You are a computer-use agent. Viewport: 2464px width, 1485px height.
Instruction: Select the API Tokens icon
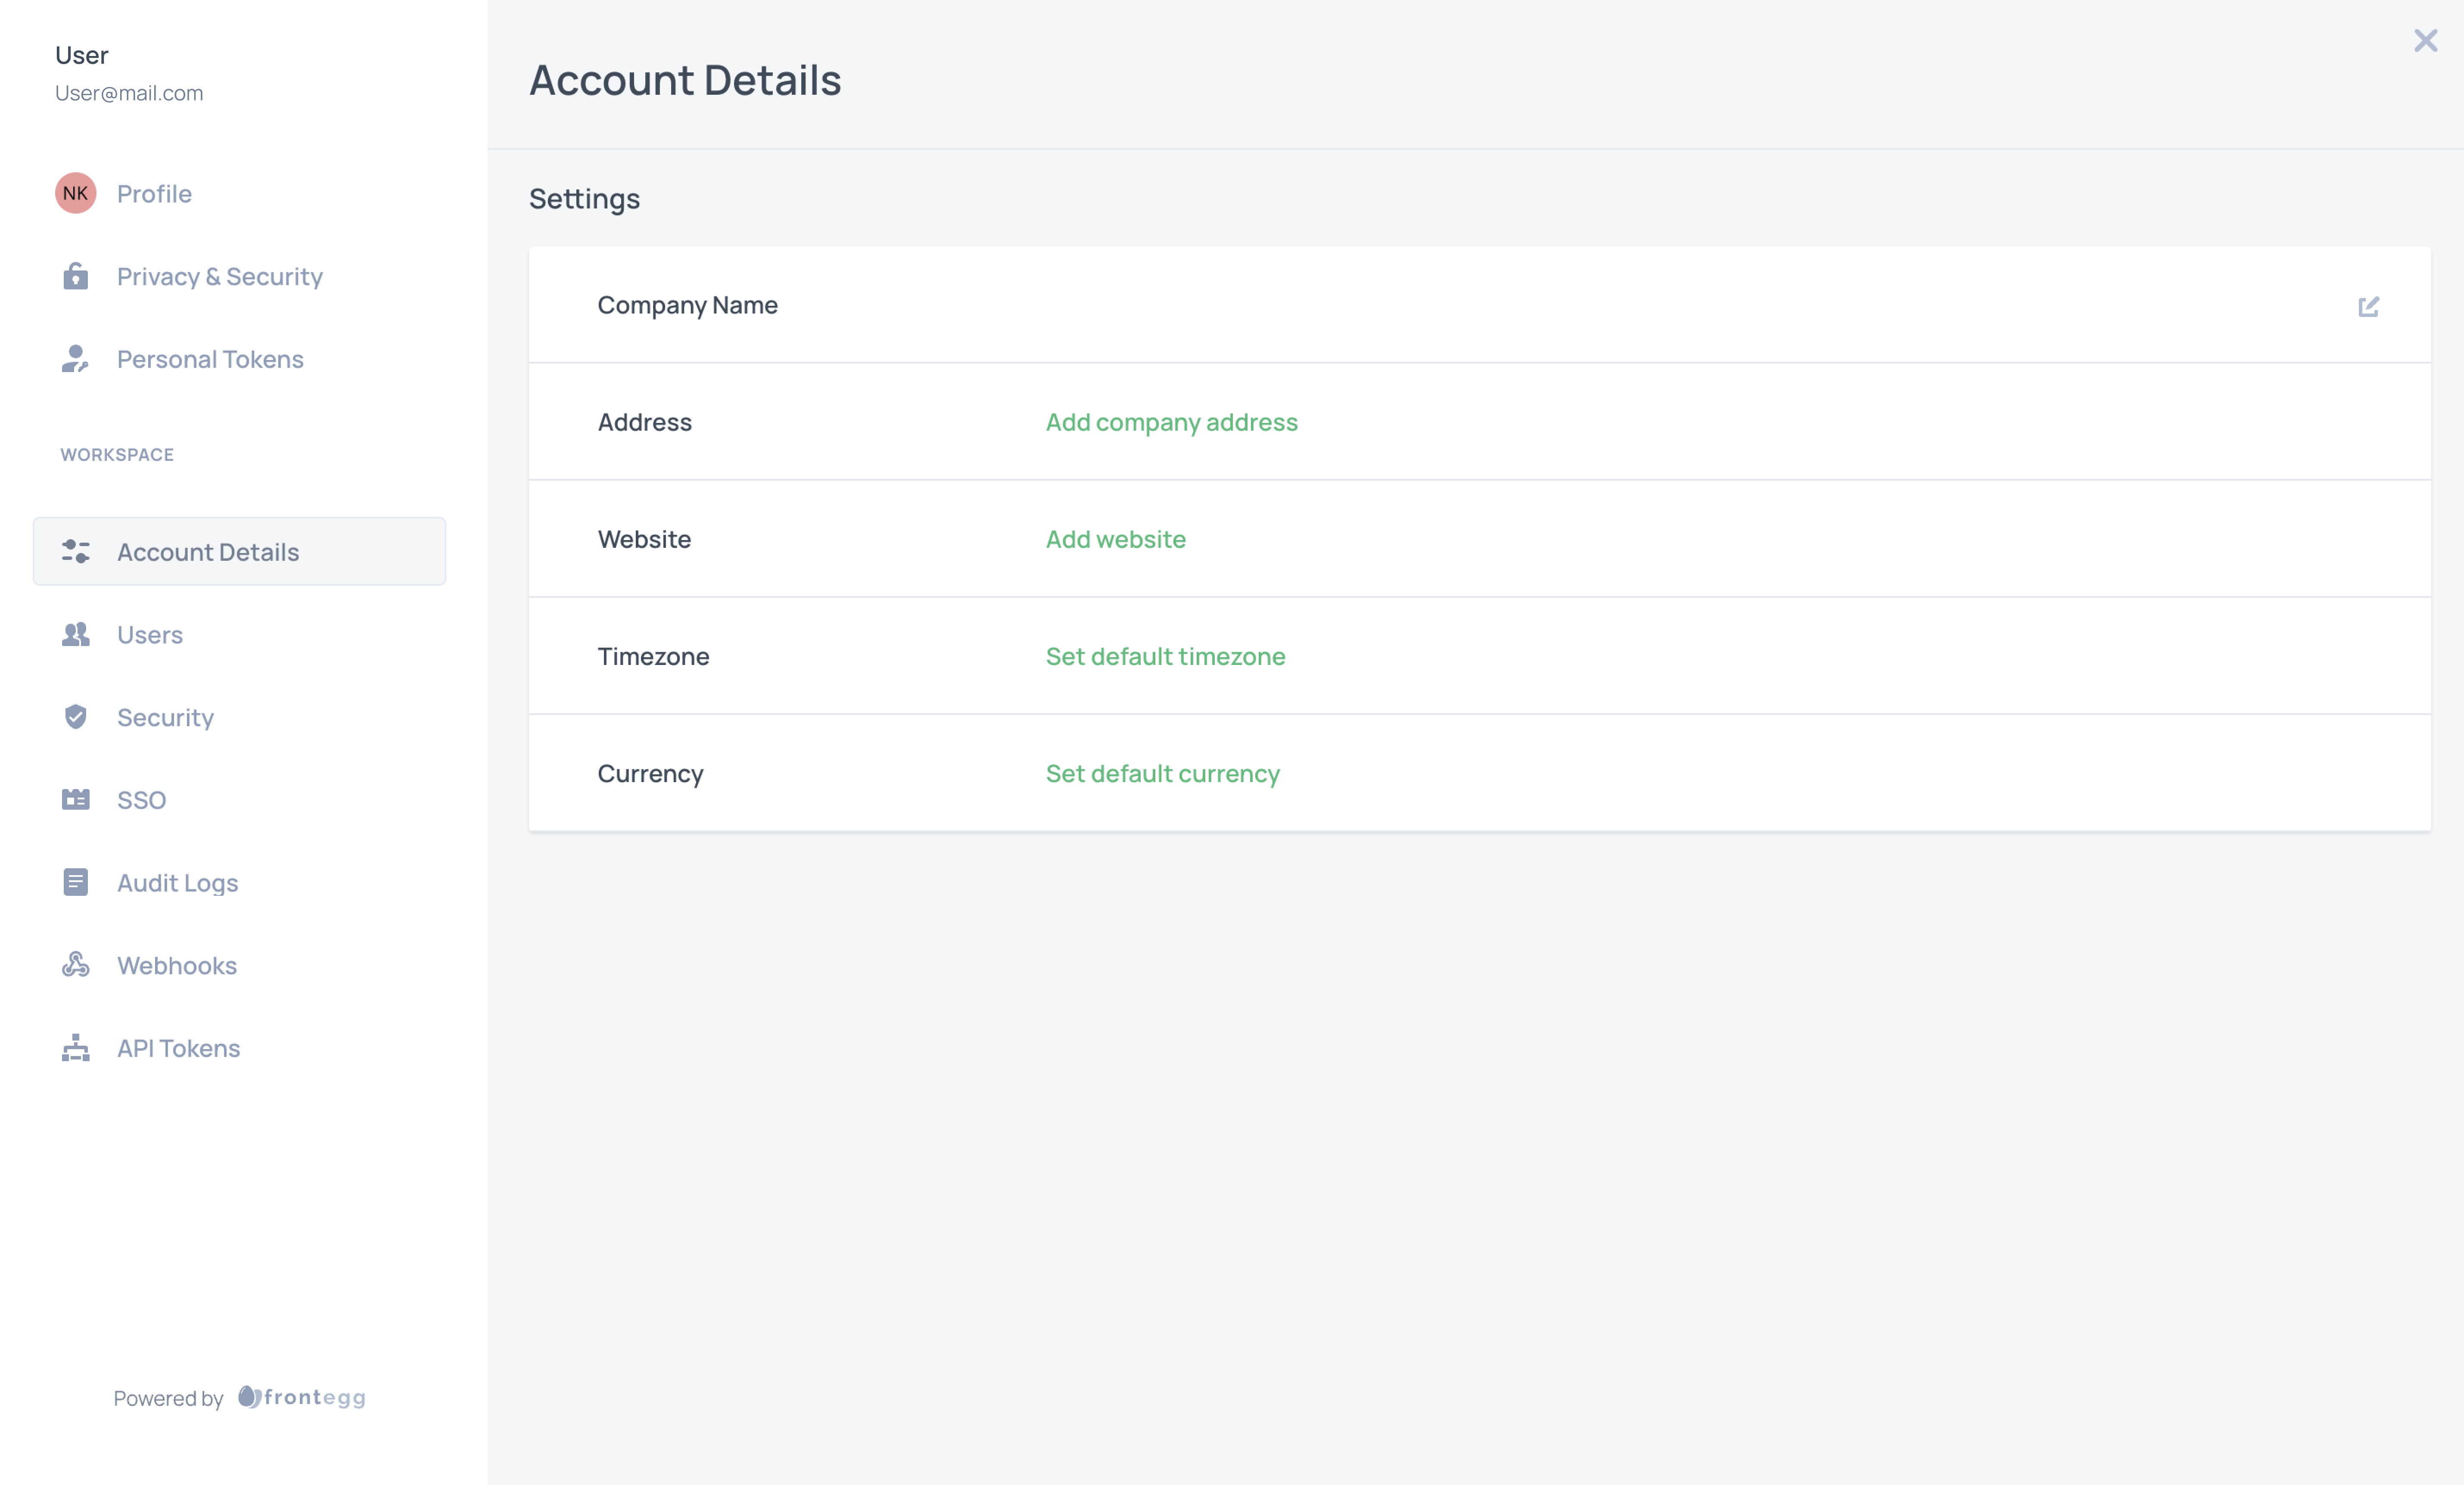76,1048
